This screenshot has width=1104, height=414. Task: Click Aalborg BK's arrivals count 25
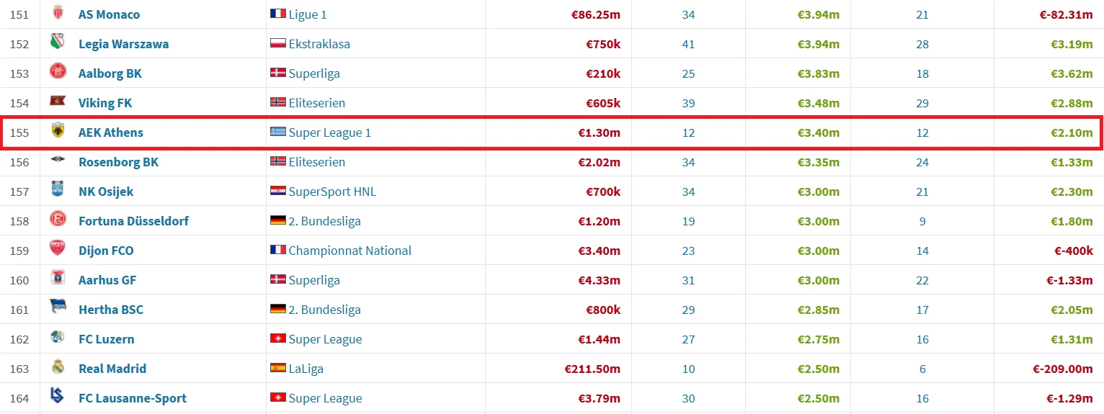point(688,73)
